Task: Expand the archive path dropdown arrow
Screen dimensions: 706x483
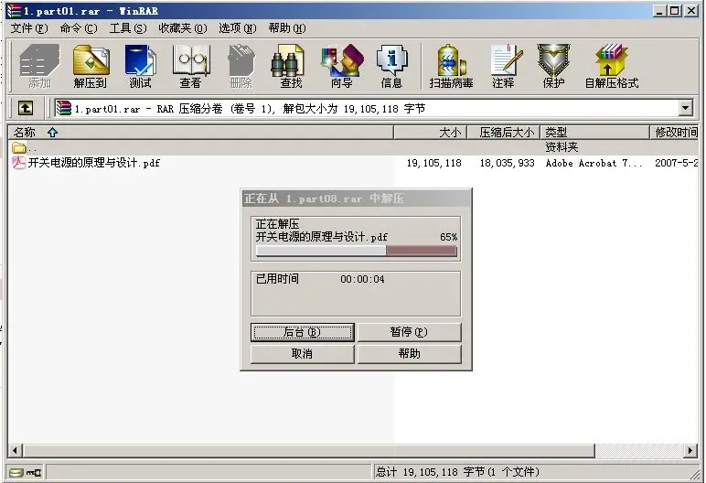Action: (x=686, y=108)
